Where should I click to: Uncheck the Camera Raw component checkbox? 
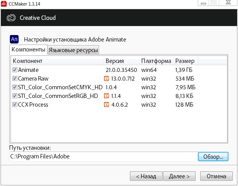(x=15, y=78)
